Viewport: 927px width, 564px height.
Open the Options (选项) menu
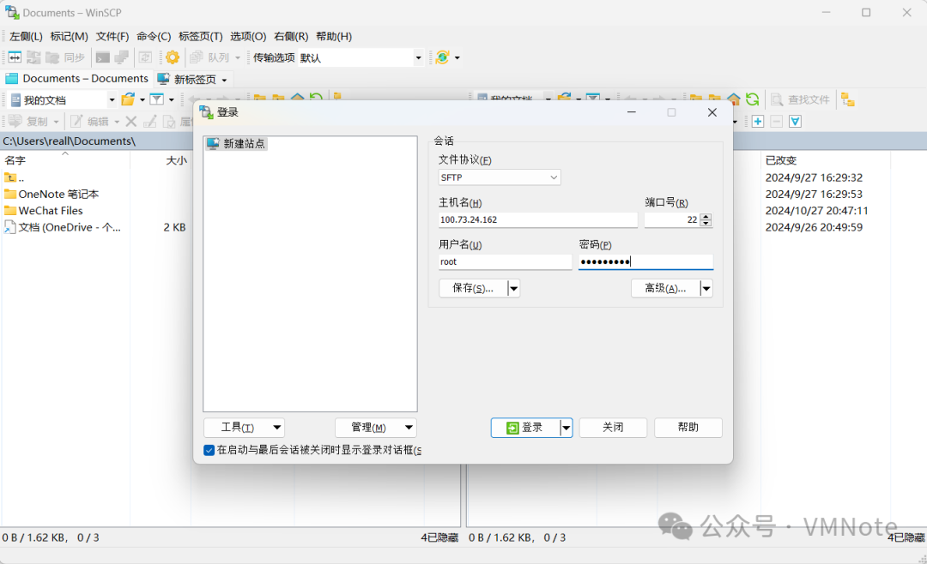[248, 36]
